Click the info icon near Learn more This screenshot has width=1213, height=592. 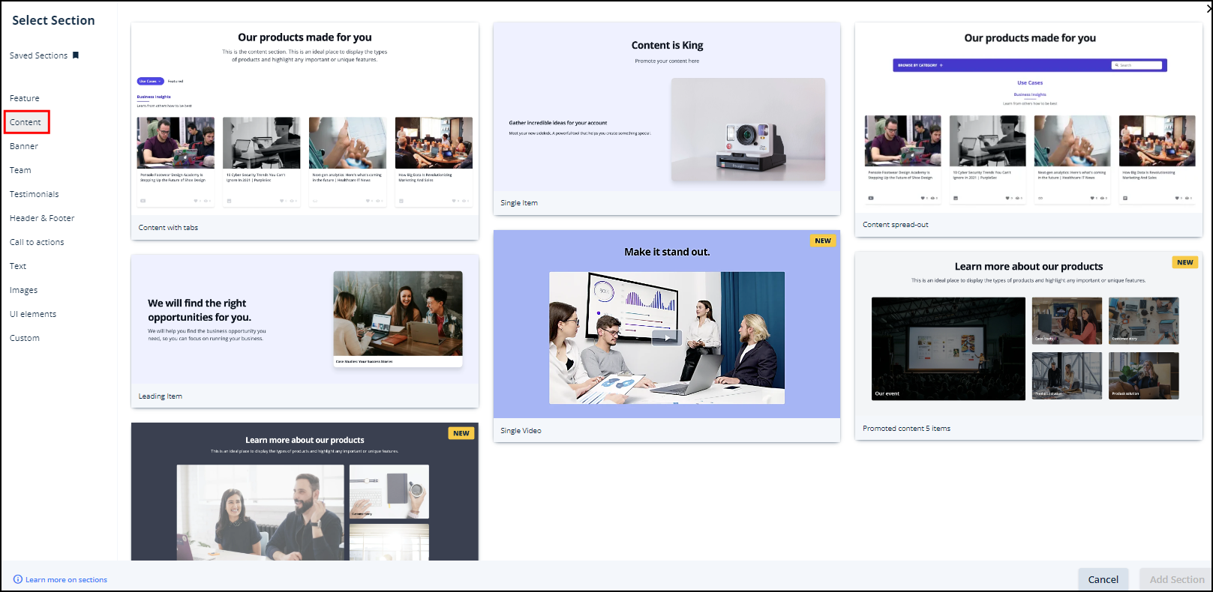(18, 579)
